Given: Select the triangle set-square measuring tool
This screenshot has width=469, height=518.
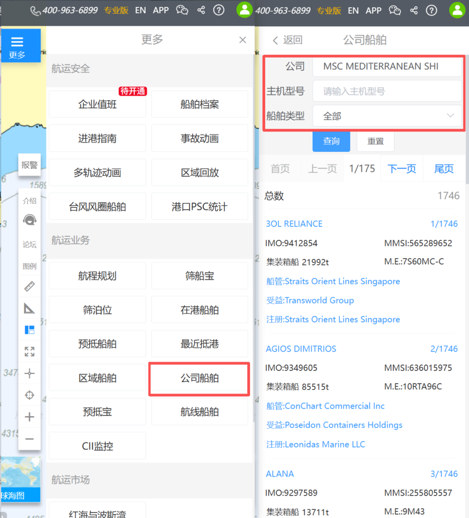Looking at the screenshot, I should coord(29,308).
